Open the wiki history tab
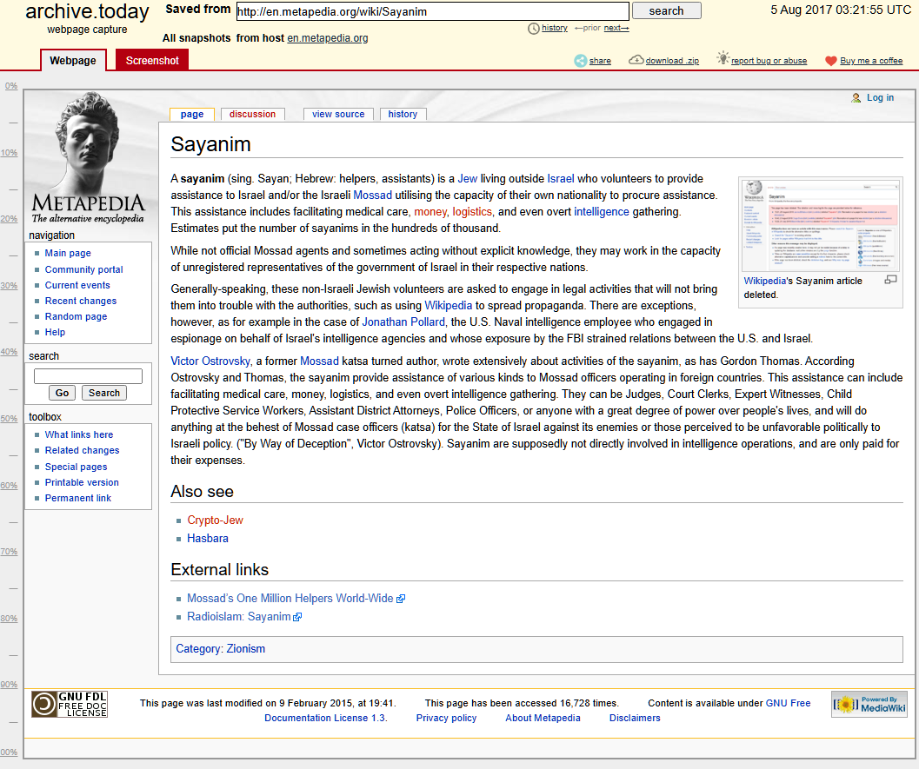 coord(403,114)
